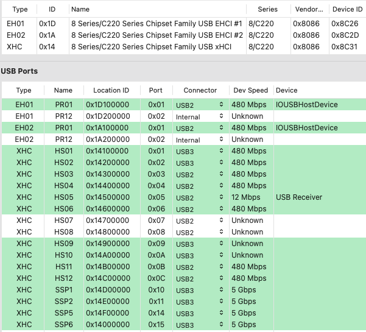Open Connector dropdown for EH01 PR12

[200, 116]
